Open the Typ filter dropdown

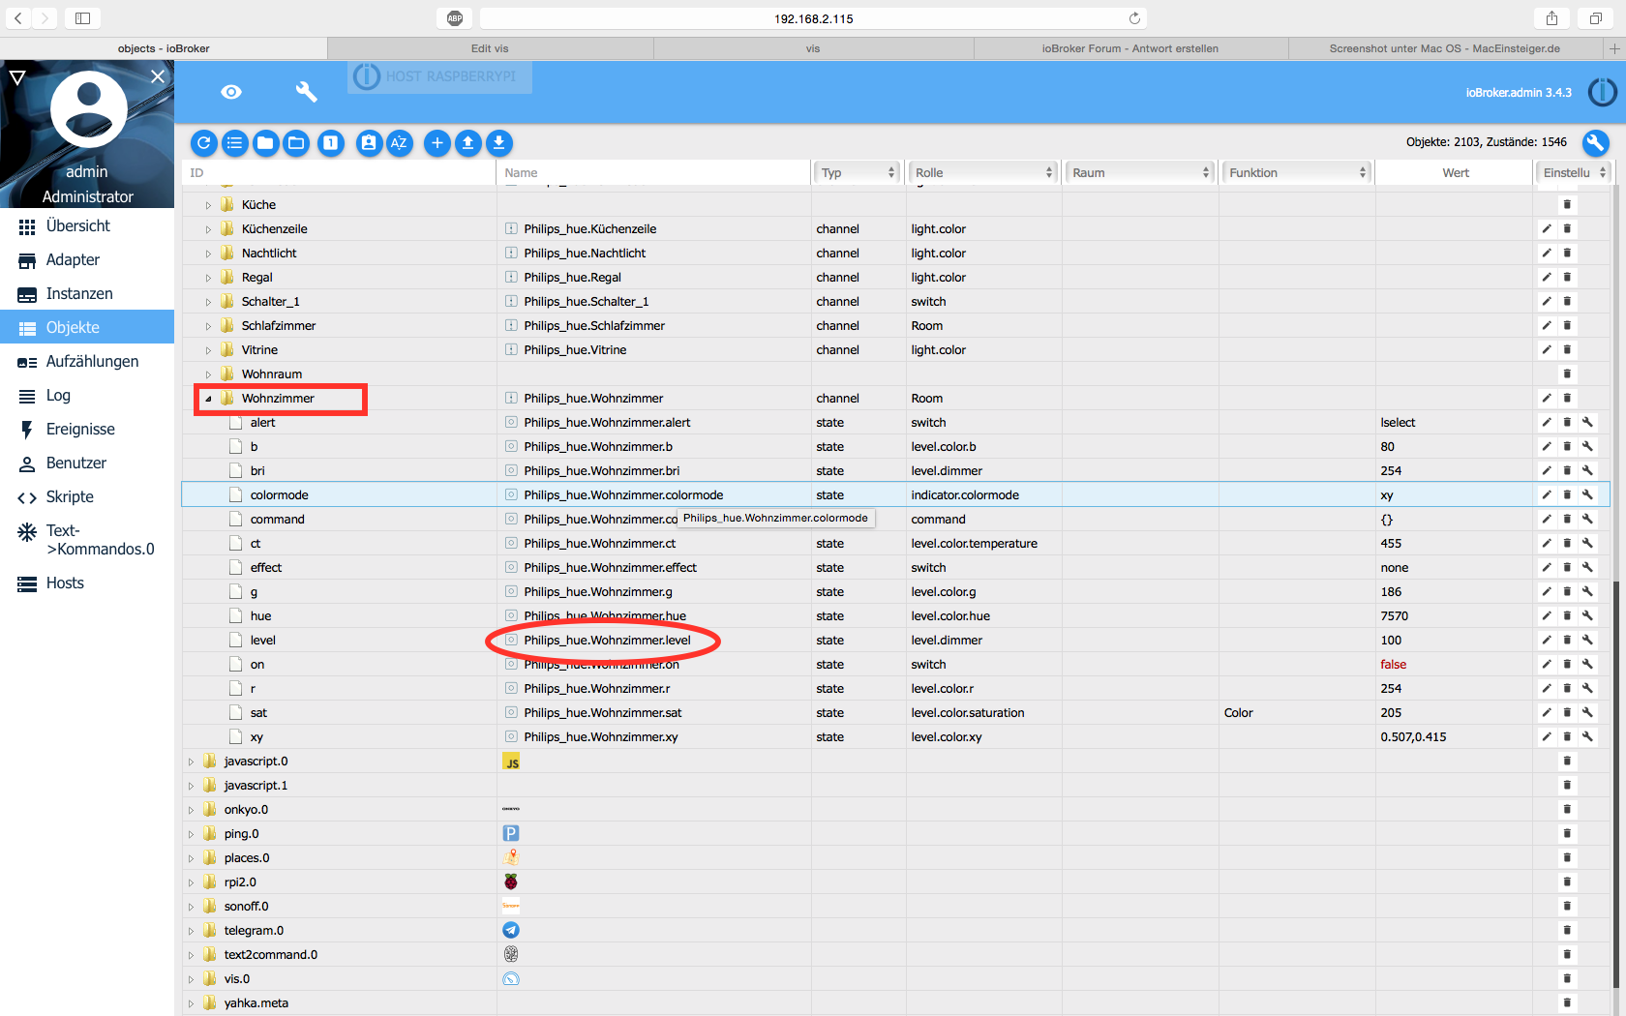858,172
